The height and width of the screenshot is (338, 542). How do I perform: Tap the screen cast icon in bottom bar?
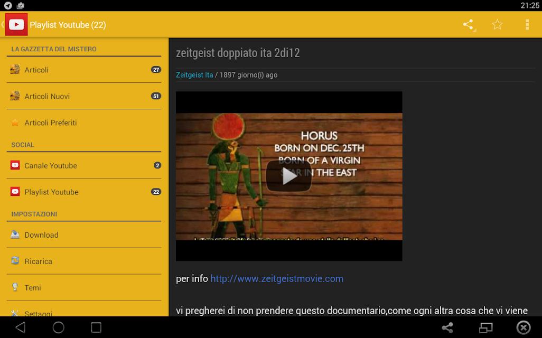pos(485,327)
